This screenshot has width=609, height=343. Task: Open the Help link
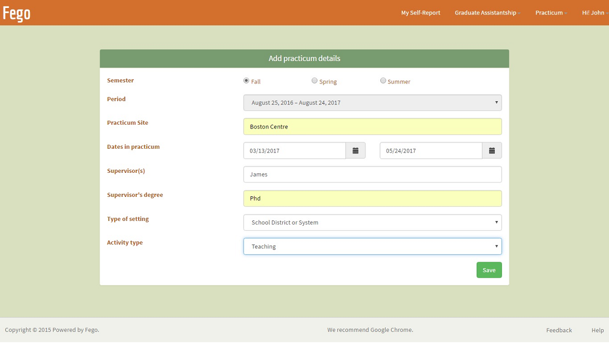[x=597, y=330]
